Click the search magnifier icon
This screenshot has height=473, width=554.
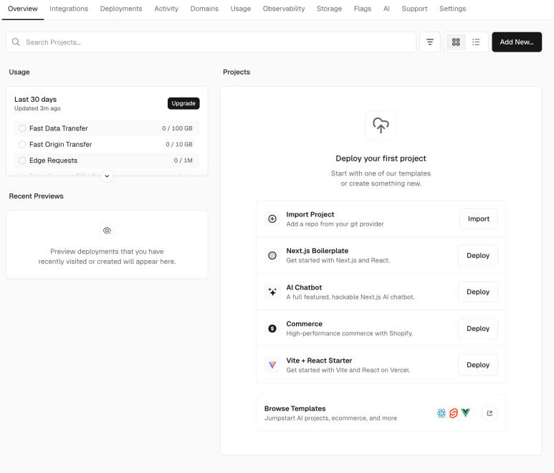tap(16, 42)
